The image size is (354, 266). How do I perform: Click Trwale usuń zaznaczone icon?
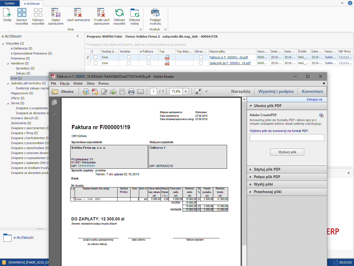tap(101, 13)
